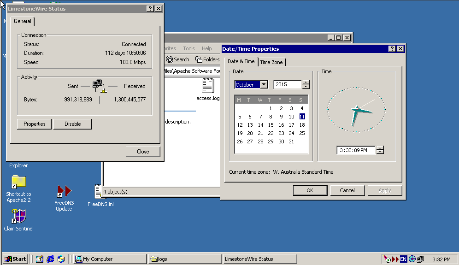Click the 4 object(s) status bar text
Viewport: 459px width, 265px height.
tap(115, 192)
